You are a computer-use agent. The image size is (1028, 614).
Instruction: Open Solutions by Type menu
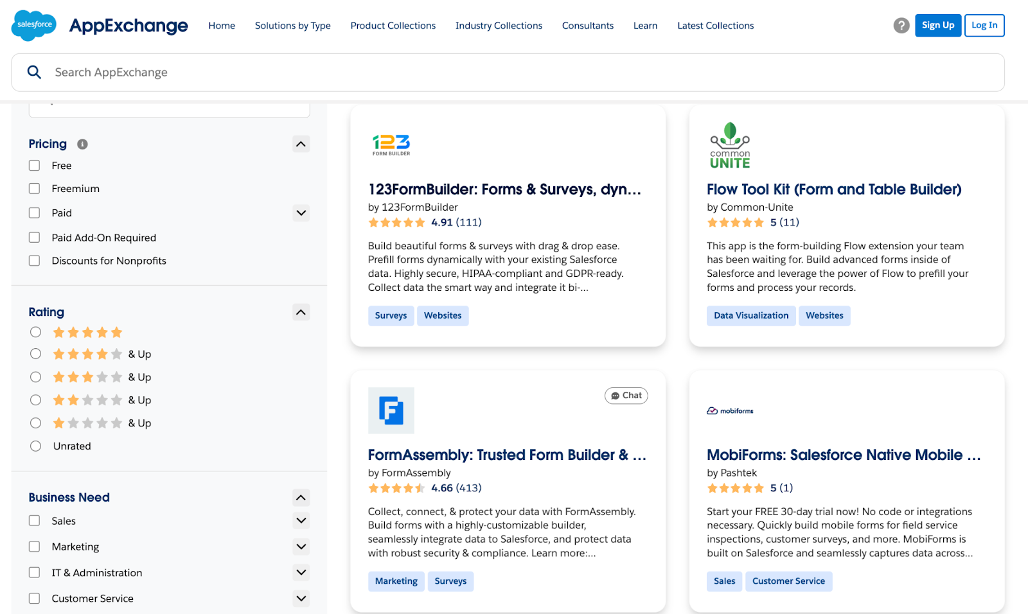point(293,26)
